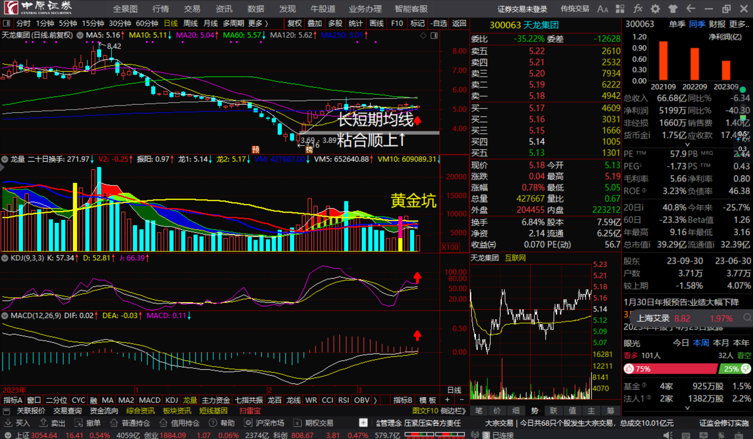
Task: Click the 202209 net profit bar
Action: pos(695,64)
